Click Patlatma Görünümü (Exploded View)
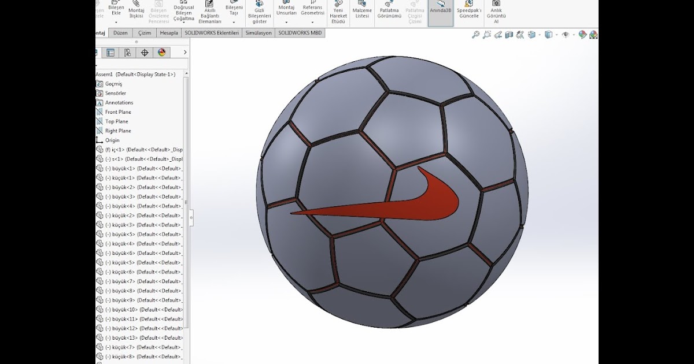This screenshot has height=364, width=694. [389, 10]
